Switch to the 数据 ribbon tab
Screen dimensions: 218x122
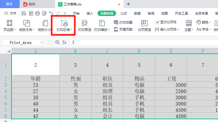click(137, 13)
